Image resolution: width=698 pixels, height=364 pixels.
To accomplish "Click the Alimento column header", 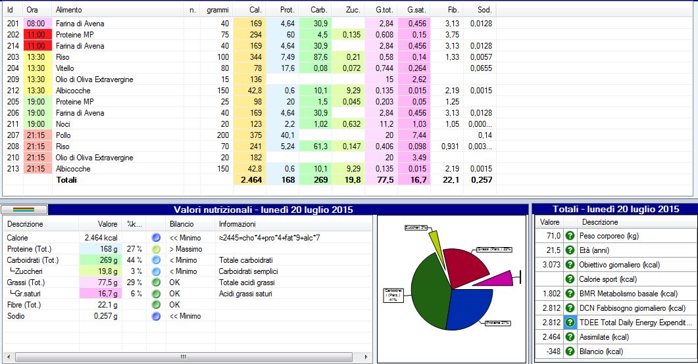I will point(69,11).
